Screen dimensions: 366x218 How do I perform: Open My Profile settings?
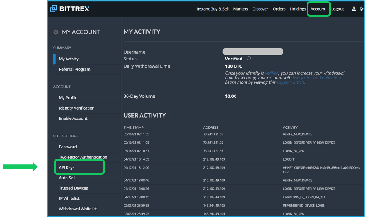click(x=68, y=98)
